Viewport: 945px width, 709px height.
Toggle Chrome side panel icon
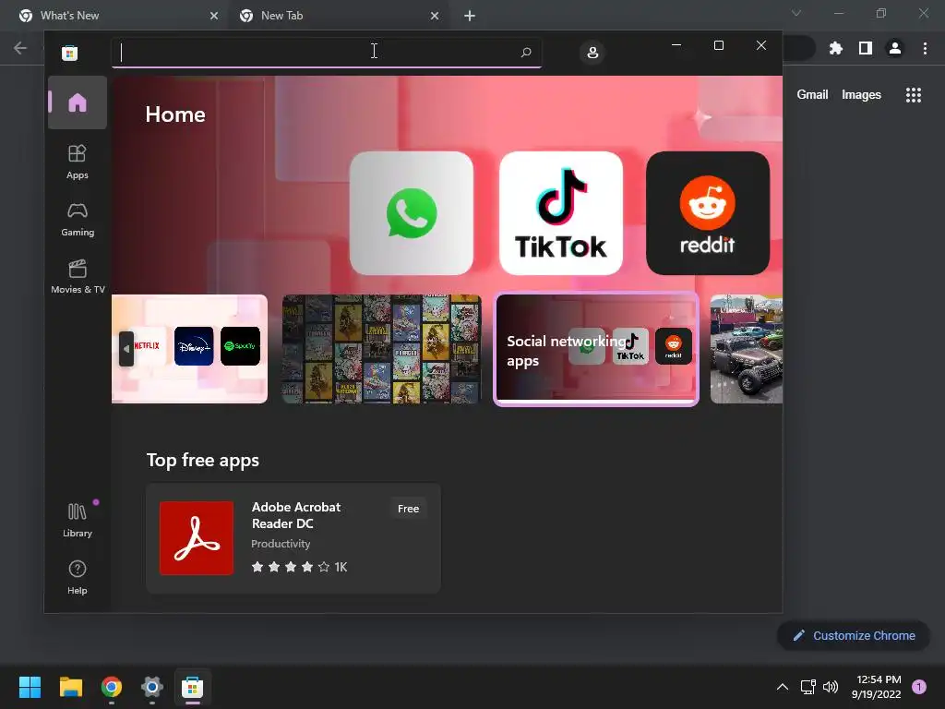point(866,48)
